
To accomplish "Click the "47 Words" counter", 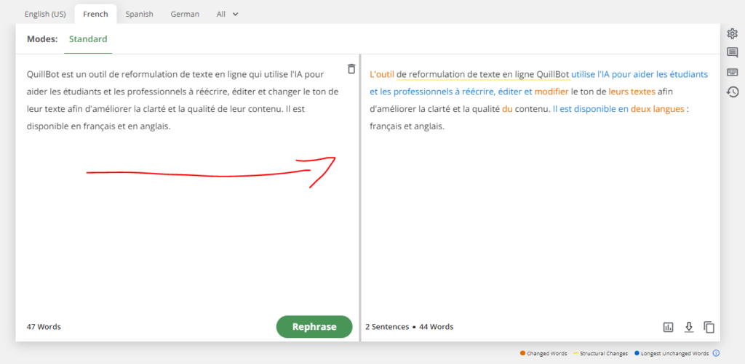I will (44, 326).
